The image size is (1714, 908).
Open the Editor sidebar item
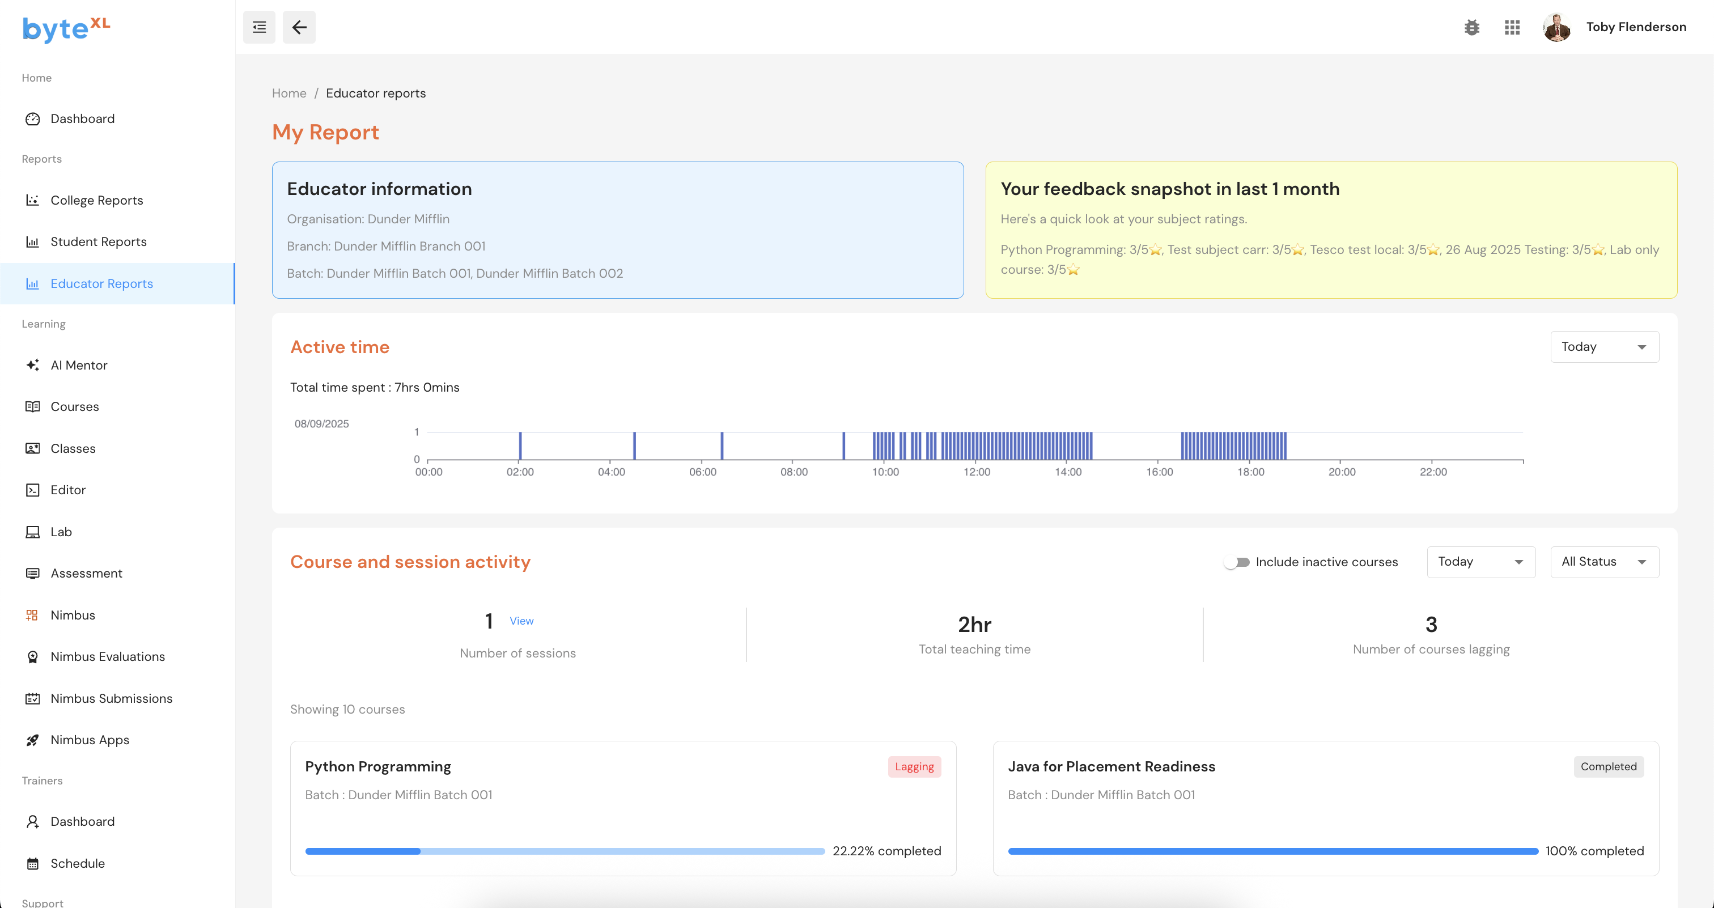coord(68,490)
